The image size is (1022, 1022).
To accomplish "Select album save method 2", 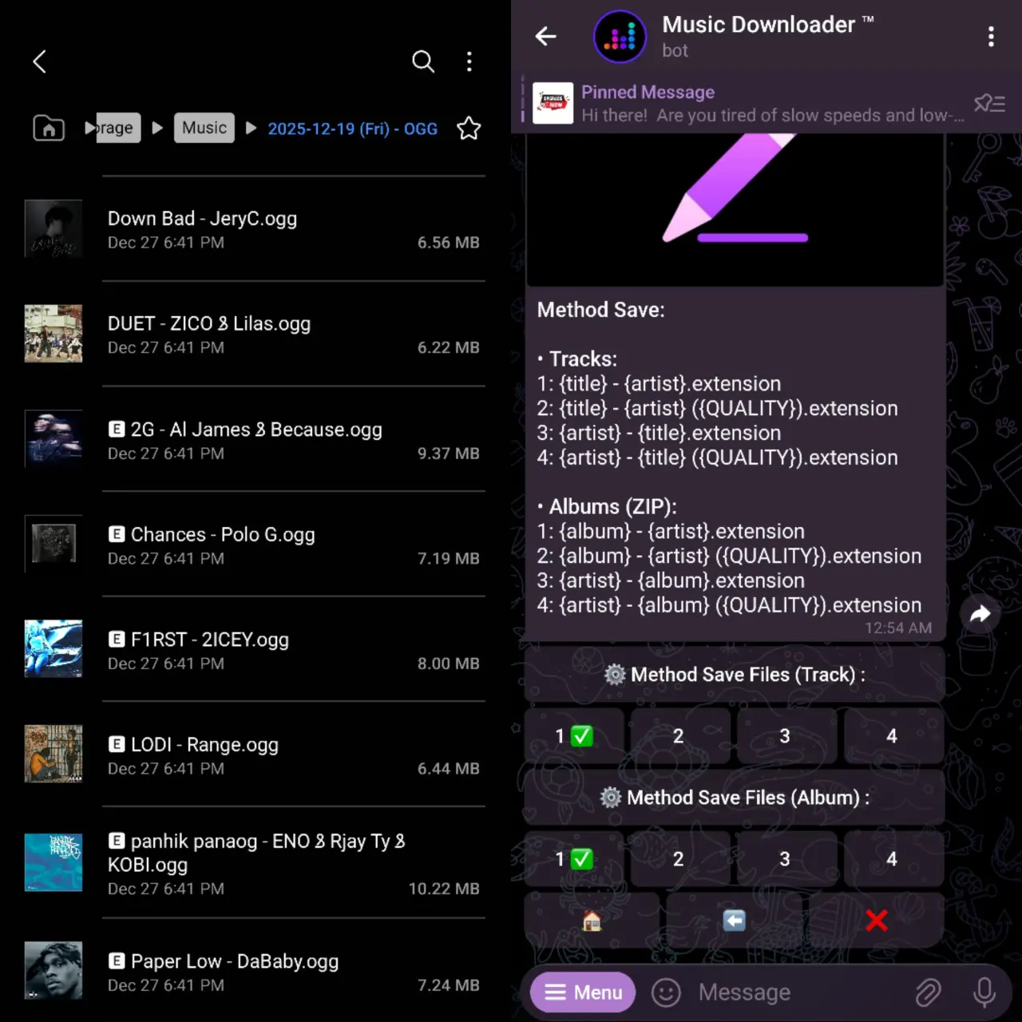I will 679,859.
